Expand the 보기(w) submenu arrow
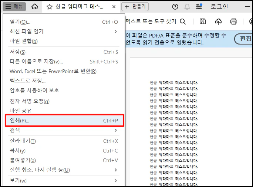 point(116,181)
